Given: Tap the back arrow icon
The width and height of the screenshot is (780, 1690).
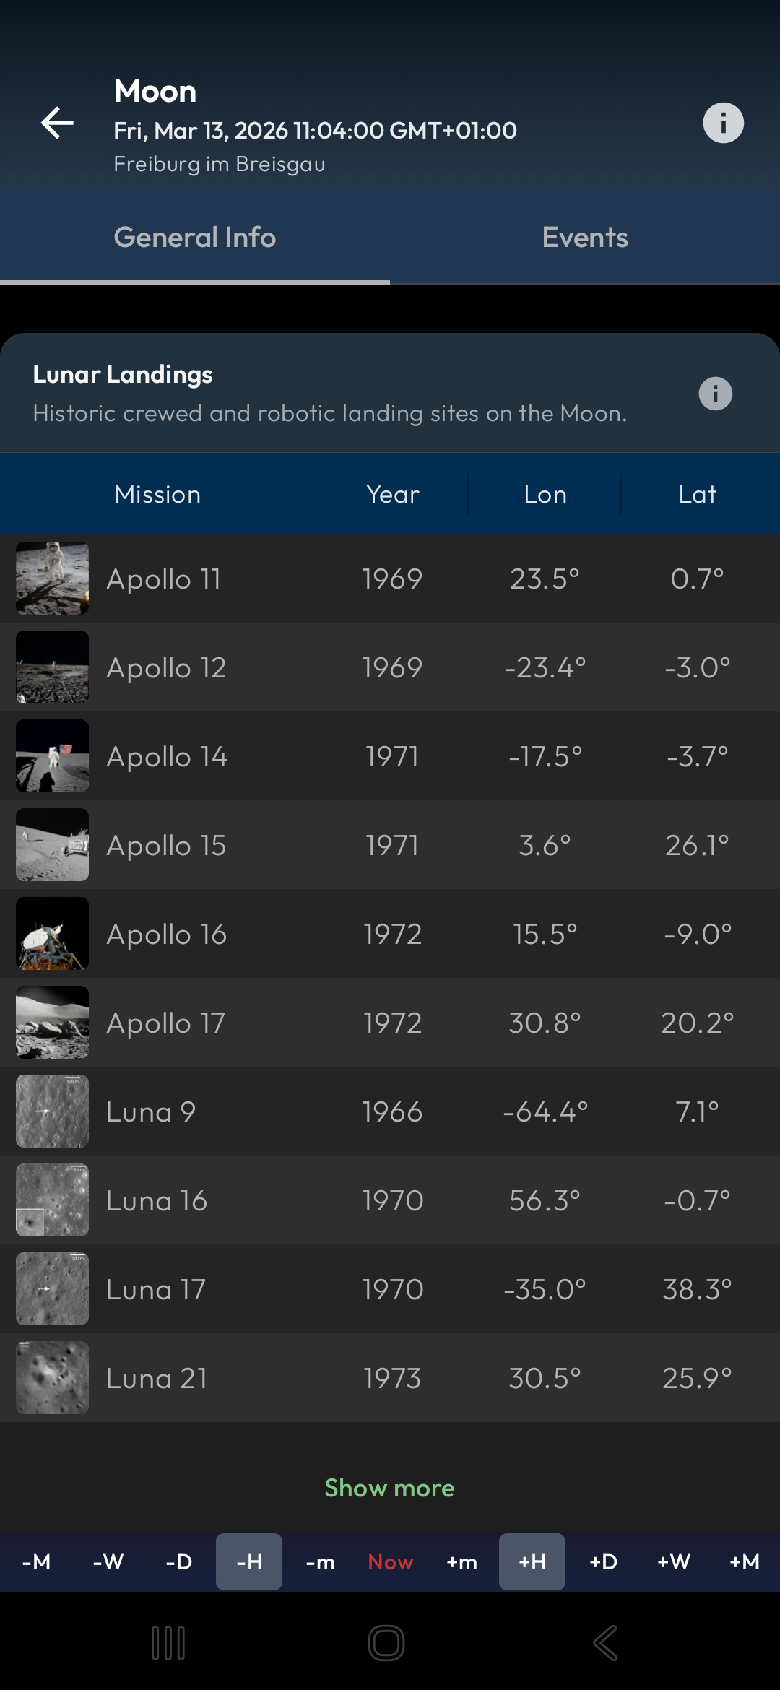Looking at the screenshot, I should pyautogui.click(x=57, y=123).
